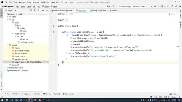Expand External Libraries node
This screenshot has width=182, height=102.
point(5,68)
